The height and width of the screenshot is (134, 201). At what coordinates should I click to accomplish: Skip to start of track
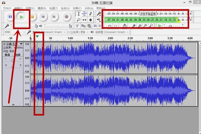[44, 16]
